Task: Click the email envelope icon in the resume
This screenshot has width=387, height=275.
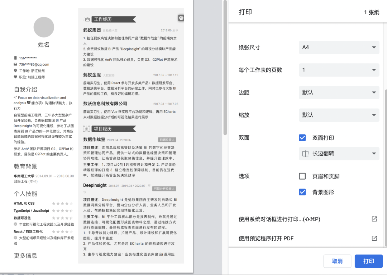Action: [15, 64]
